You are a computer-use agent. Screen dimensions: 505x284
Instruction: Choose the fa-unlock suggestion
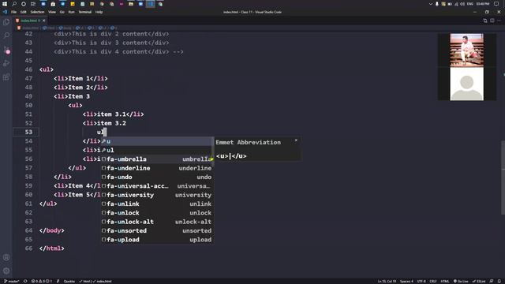pyautogui.click(x=156, y=213)
